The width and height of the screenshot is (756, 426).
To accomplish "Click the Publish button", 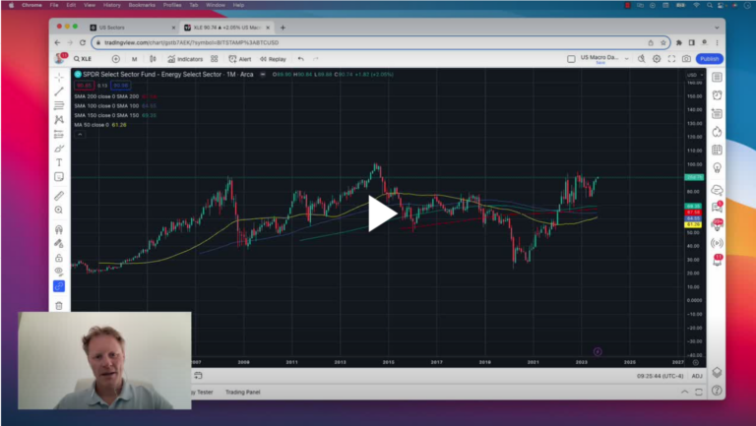I will tap(709, 59).
